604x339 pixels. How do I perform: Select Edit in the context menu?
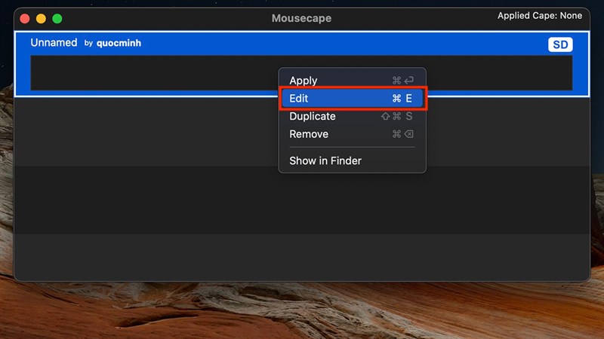click(x=352, y=99)
